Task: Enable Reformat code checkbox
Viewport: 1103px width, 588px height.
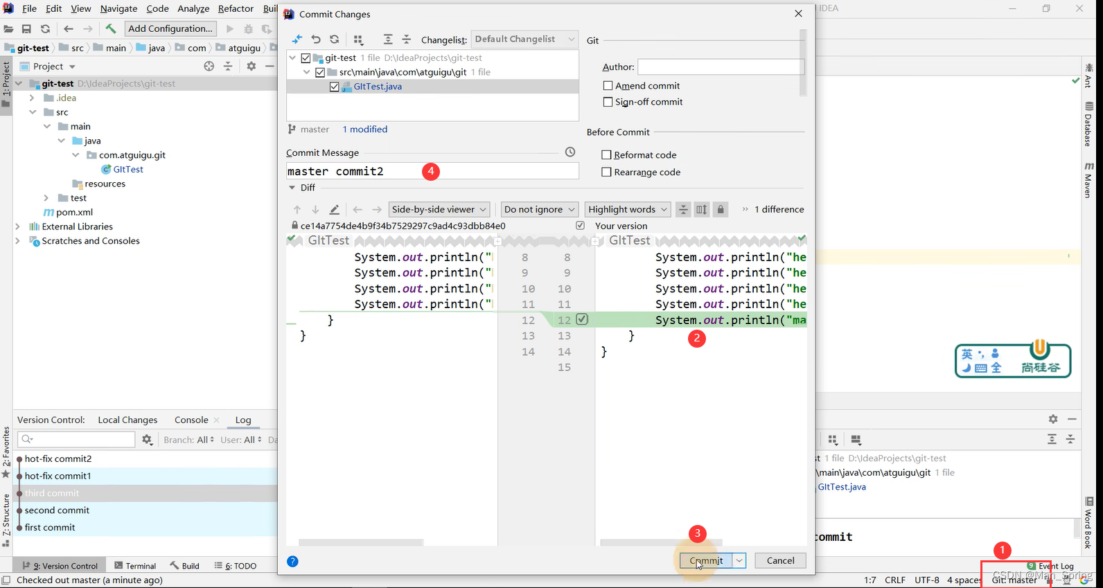Action: [x=606, y=155]
